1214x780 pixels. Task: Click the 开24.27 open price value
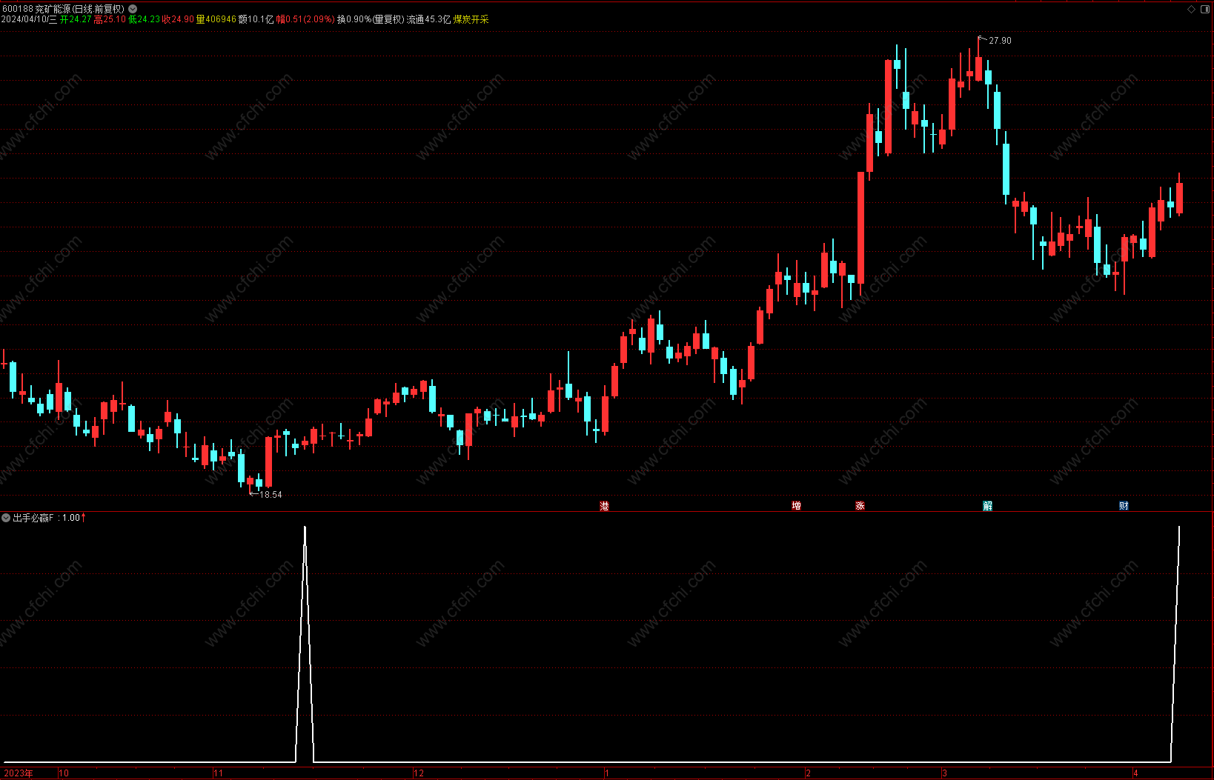click(76, 19)
